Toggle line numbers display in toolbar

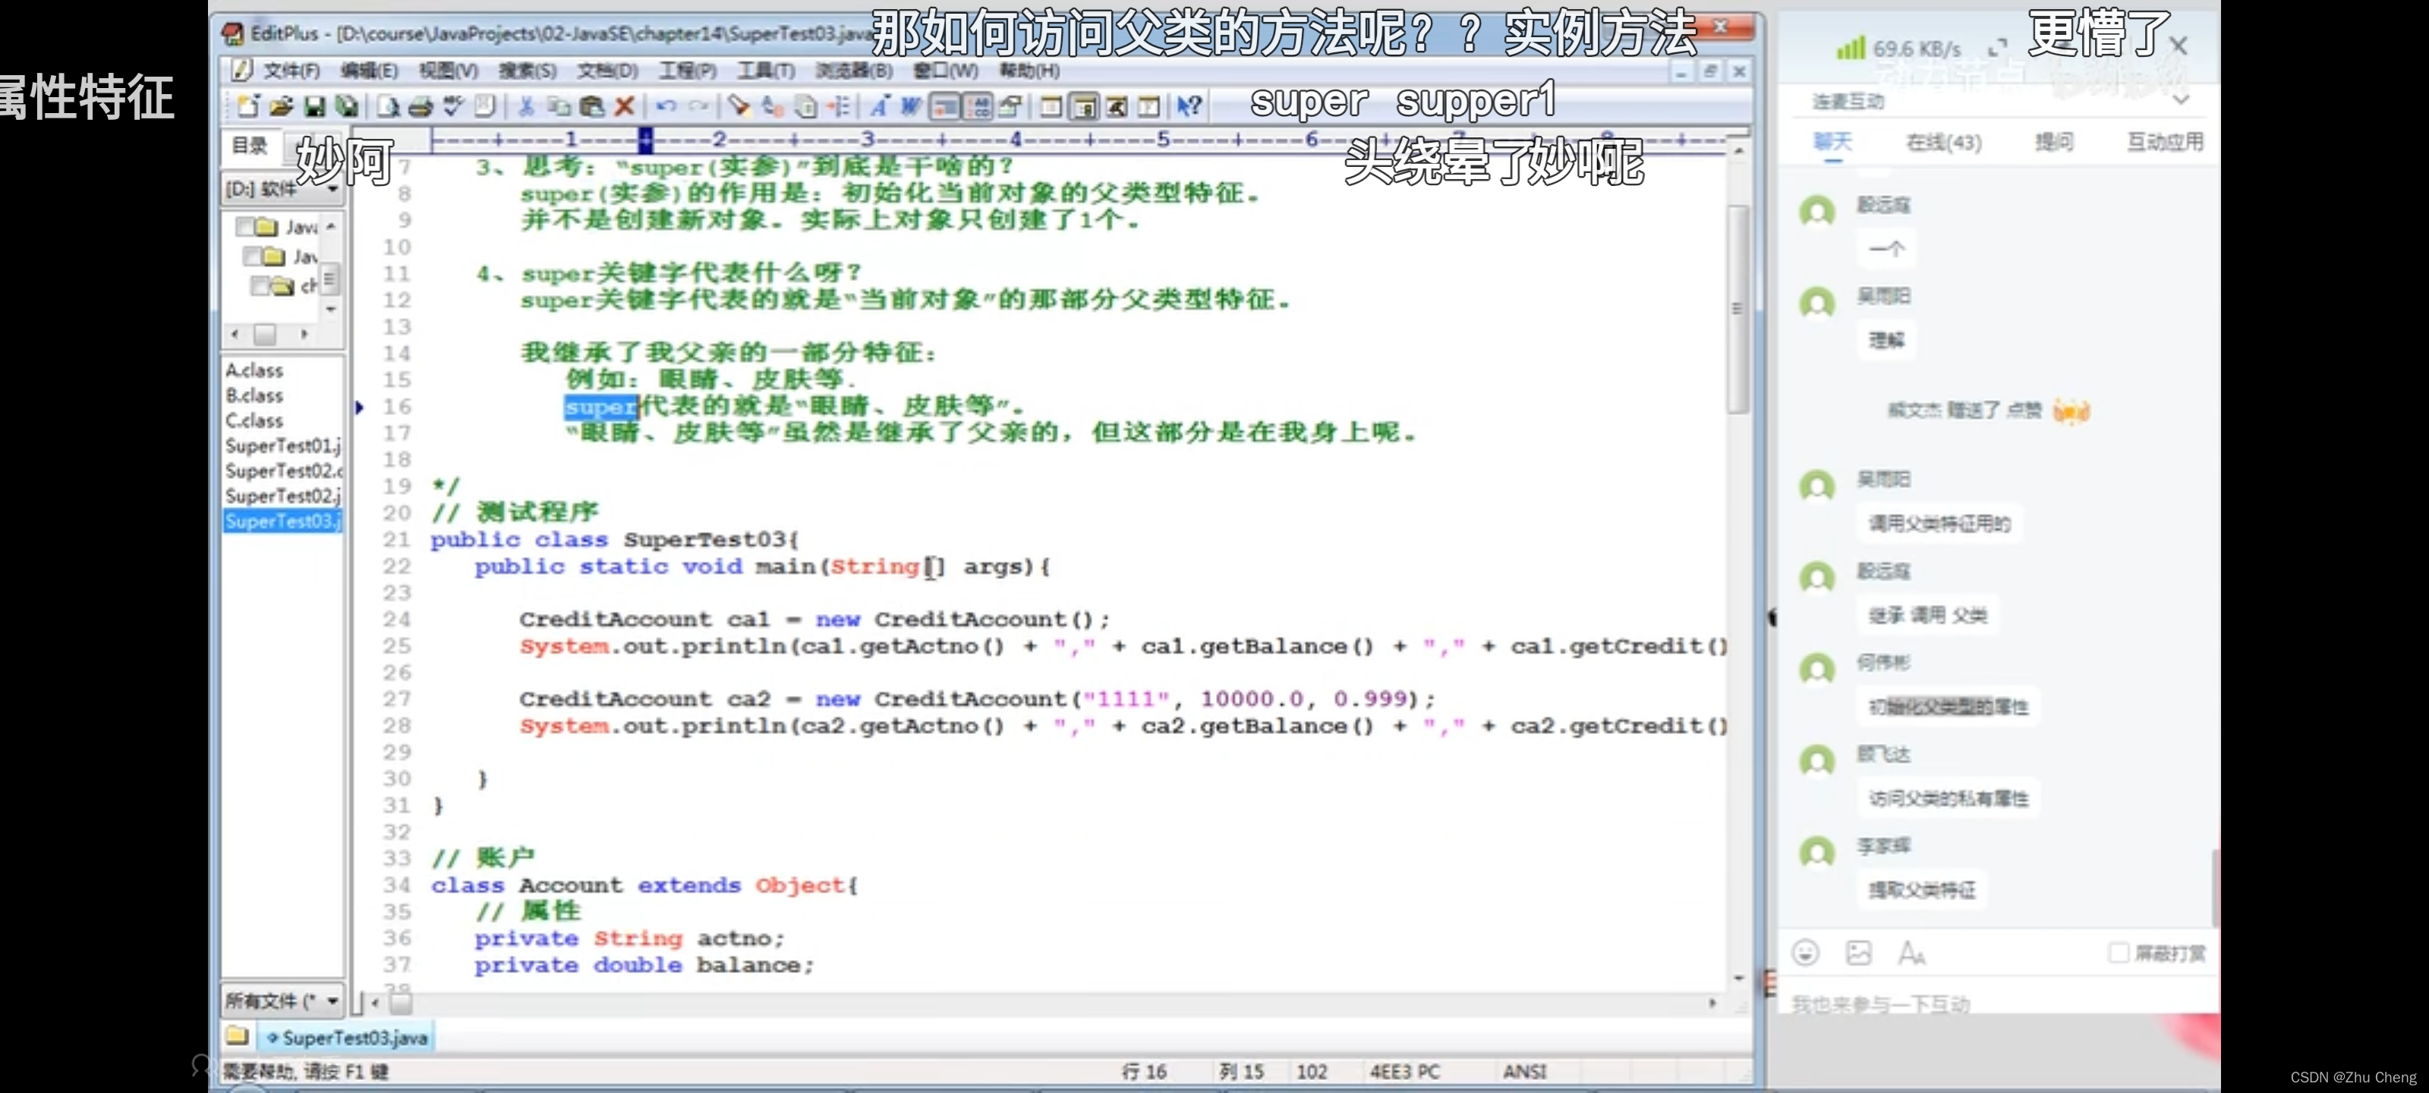pos(977,106)
